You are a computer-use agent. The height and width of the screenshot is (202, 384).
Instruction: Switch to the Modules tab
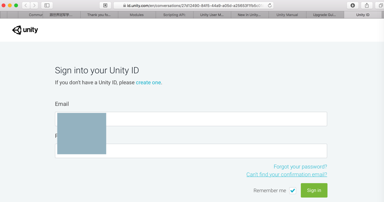[137, 15]
